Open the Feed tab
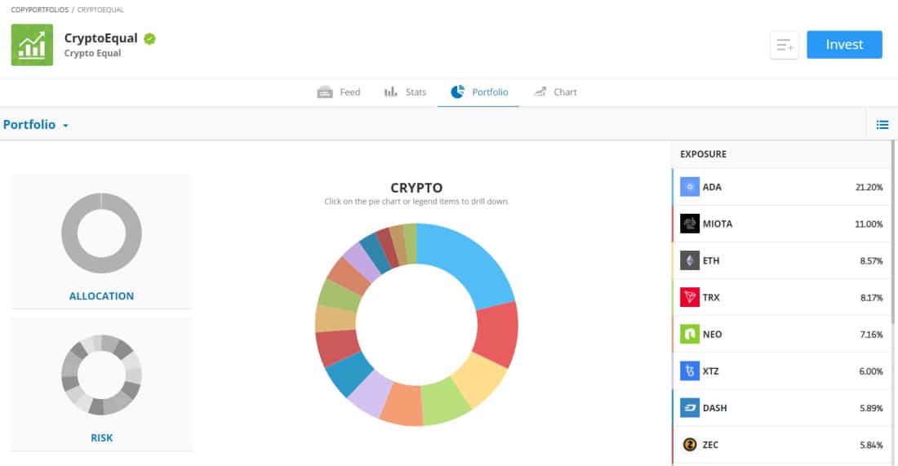 [x=339, y=92]
